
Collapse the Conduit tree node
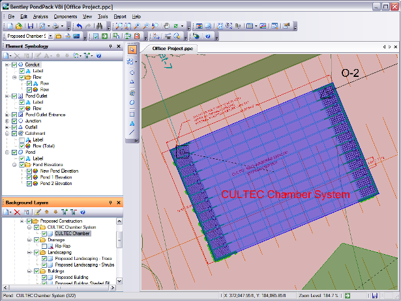click(x=7, y=64)
